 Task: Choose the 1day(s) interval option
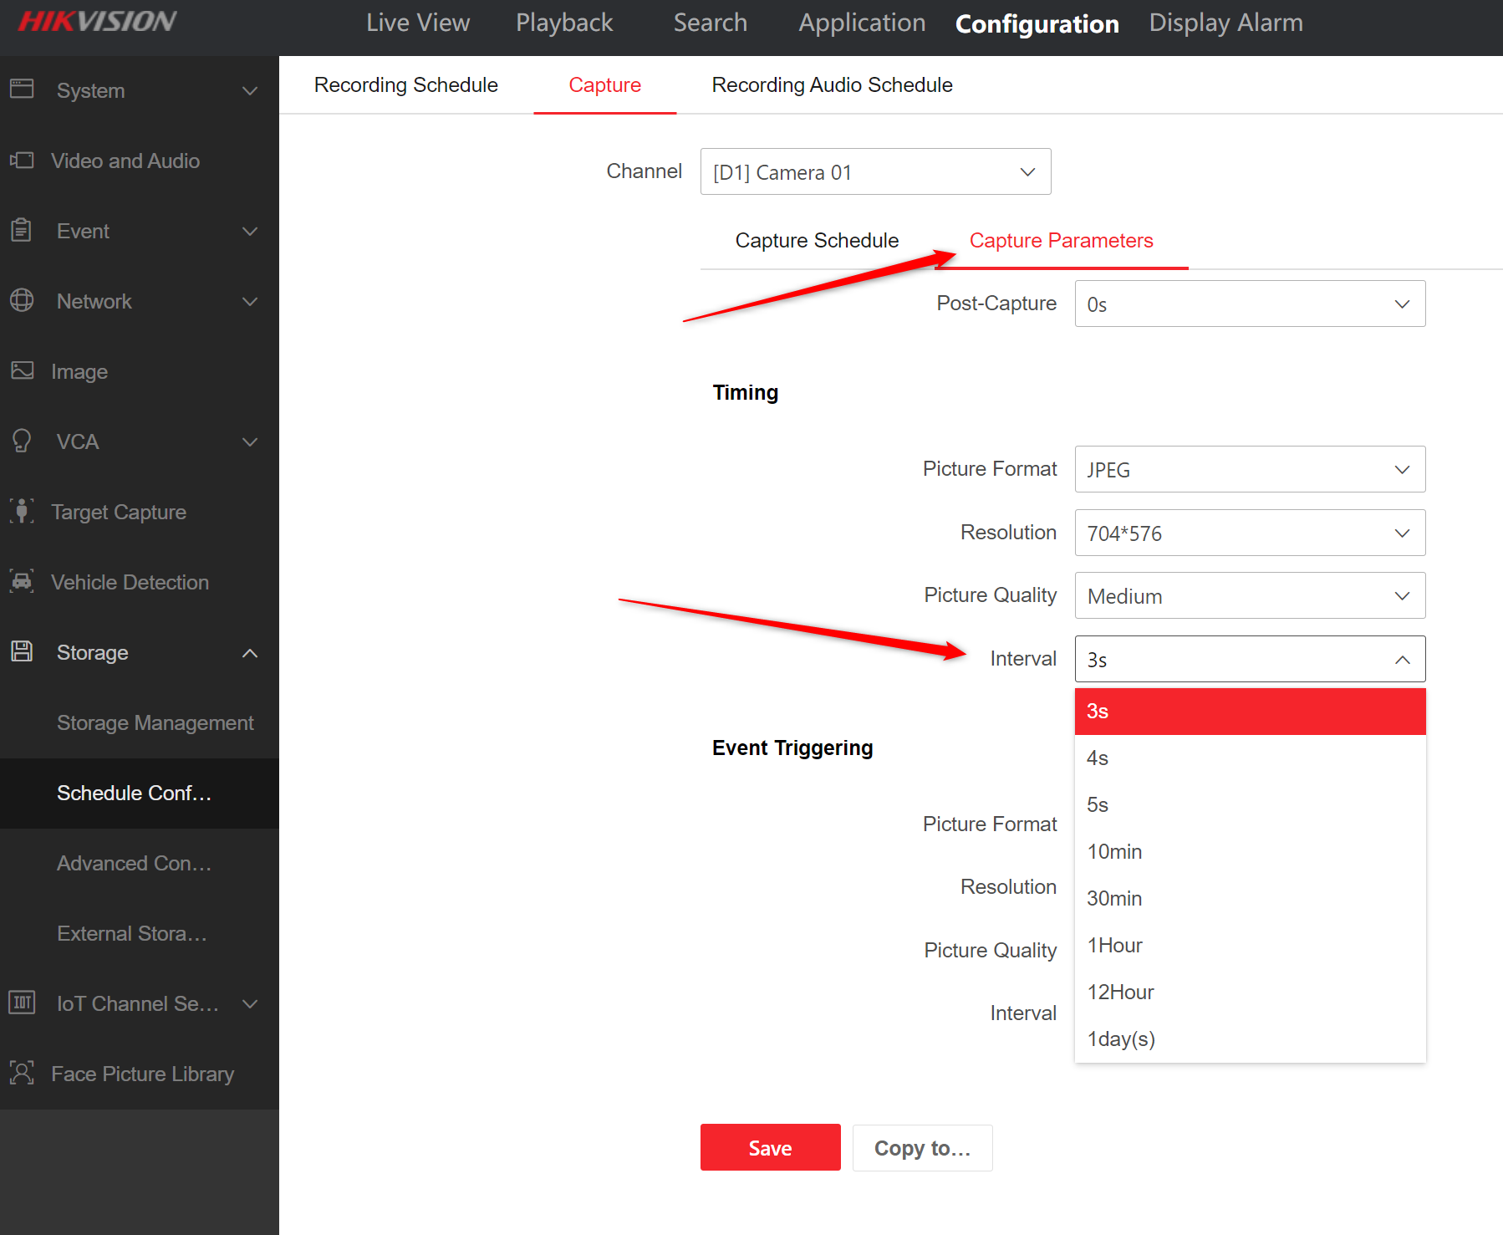1250,1039
